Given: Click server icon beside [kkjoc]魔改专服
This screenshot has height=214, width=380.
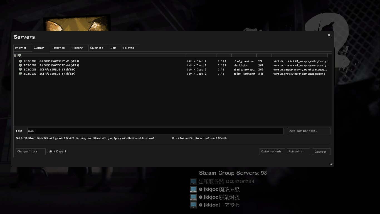Looking at the screenshot, I should click(193, 189).
